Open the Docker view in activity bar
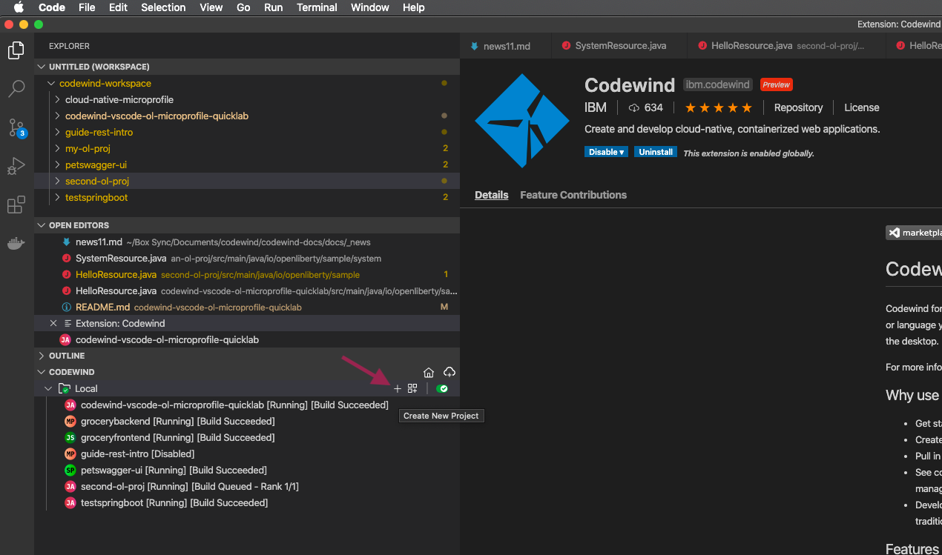Screen dimensions: 942x555 point(16,243)
